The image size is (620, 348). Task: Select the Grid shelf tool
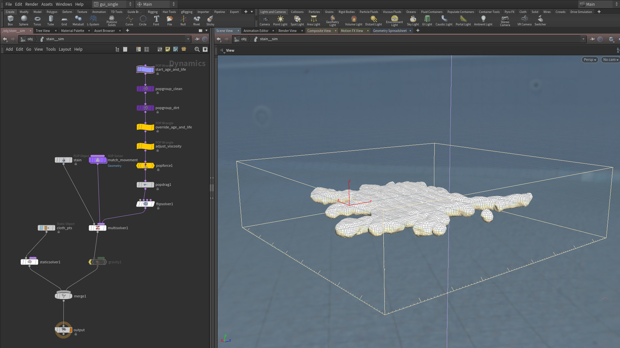coord(64,21)
